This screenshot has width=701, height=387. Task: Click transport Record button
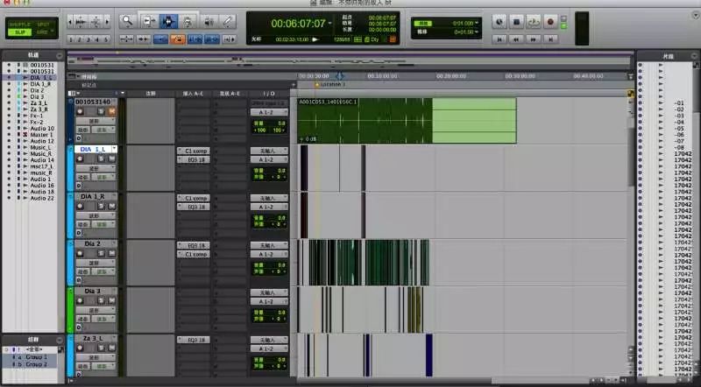point(550,21)
